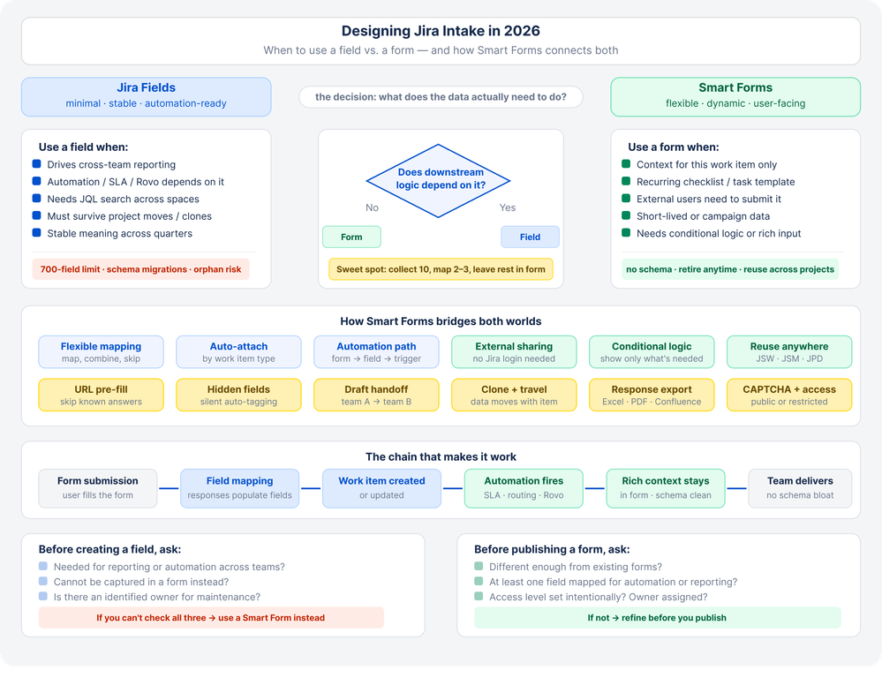
Task: Select the Response export card
Action: pos(652,395)
